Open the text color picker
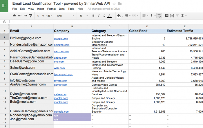The image size is (203, 128). tap(110, 16)
